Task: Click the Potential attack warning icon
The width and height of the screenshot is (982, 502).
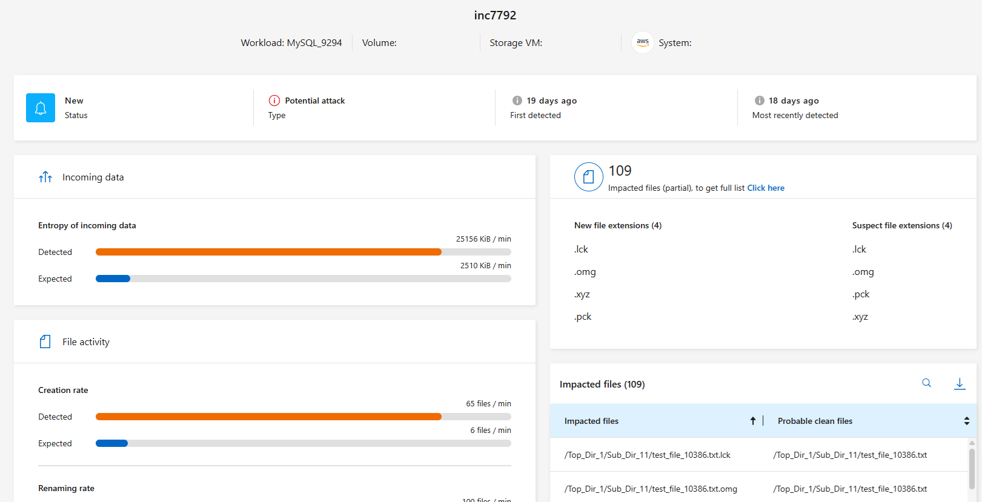Action: 274,101
